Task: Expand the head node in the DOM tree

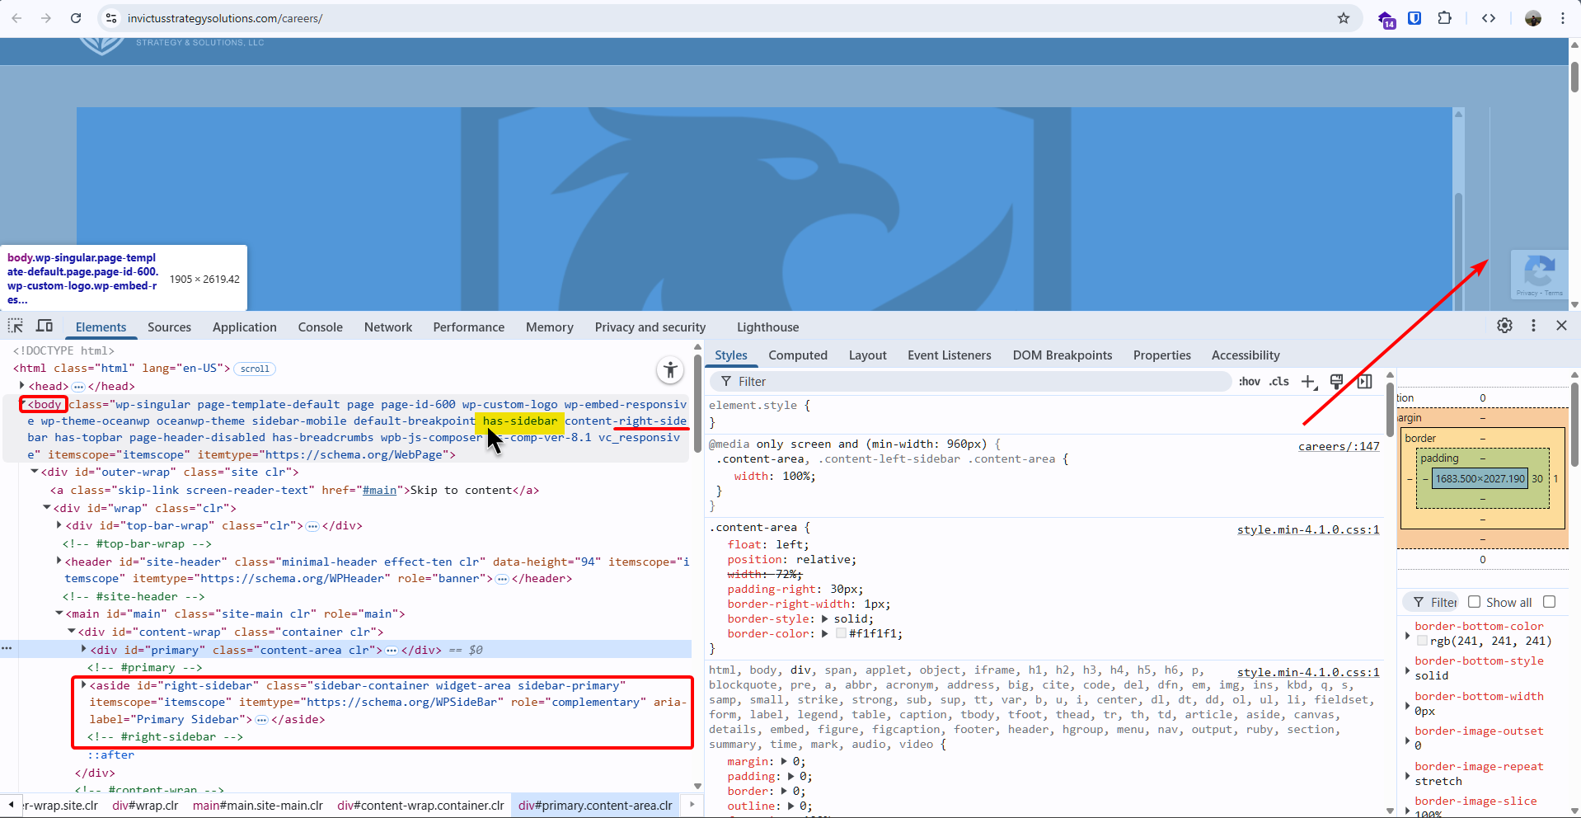Action: [22, 385]
